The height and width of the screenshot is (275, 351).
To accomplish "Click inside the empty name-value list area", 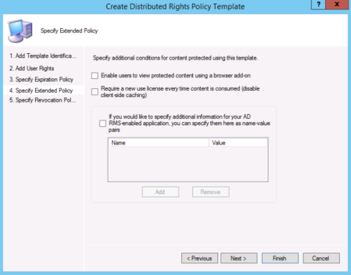I will pyautogui.click(x=188, y=163).
